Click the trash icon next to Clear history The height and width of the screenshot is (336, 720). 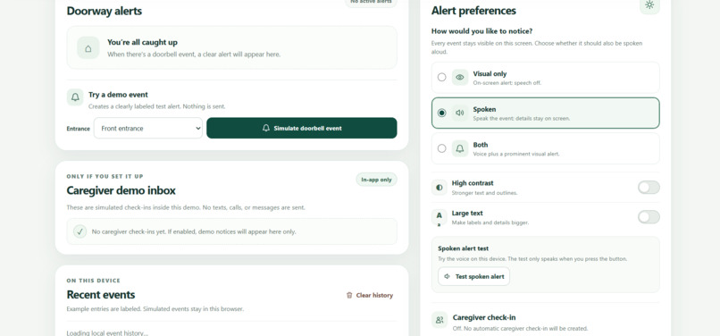[x=349, y=295]
